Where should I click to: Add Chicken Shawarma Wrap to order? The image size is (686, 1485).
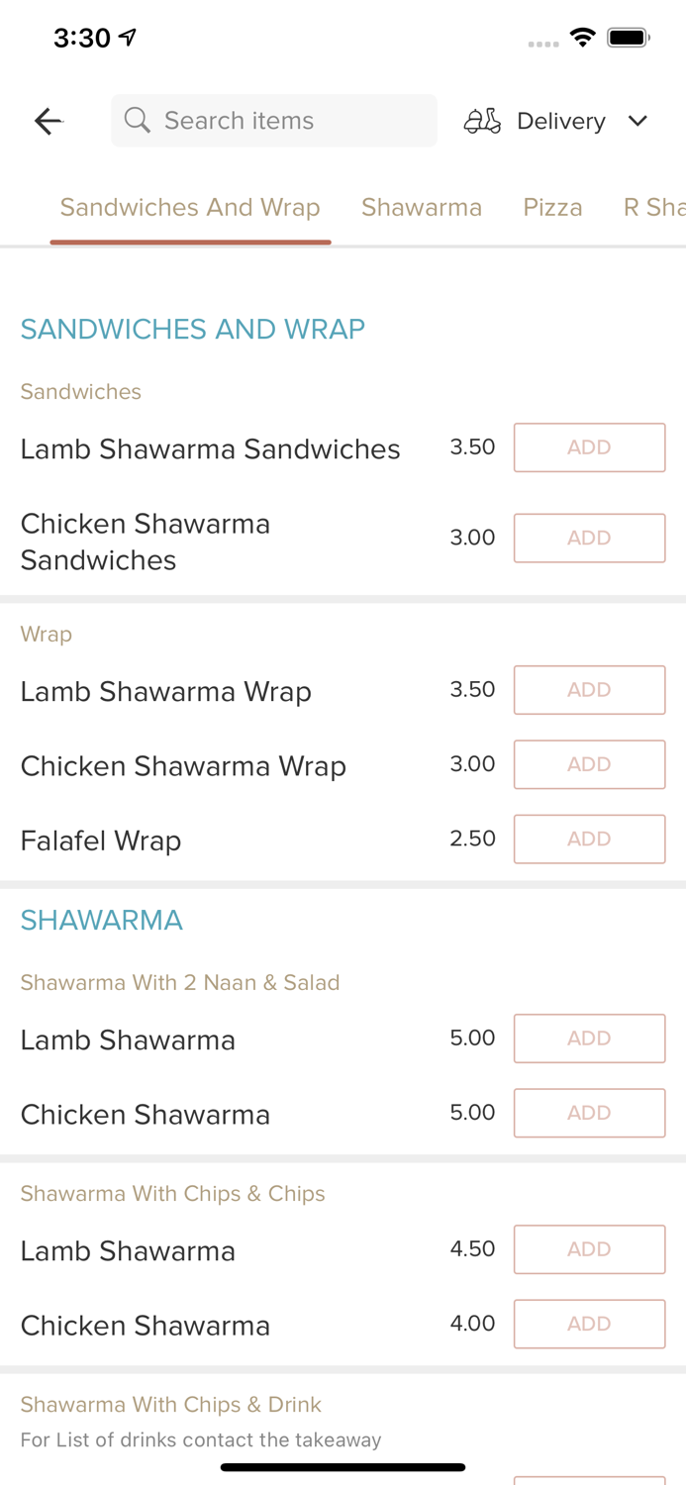click(x=589, y=764)
